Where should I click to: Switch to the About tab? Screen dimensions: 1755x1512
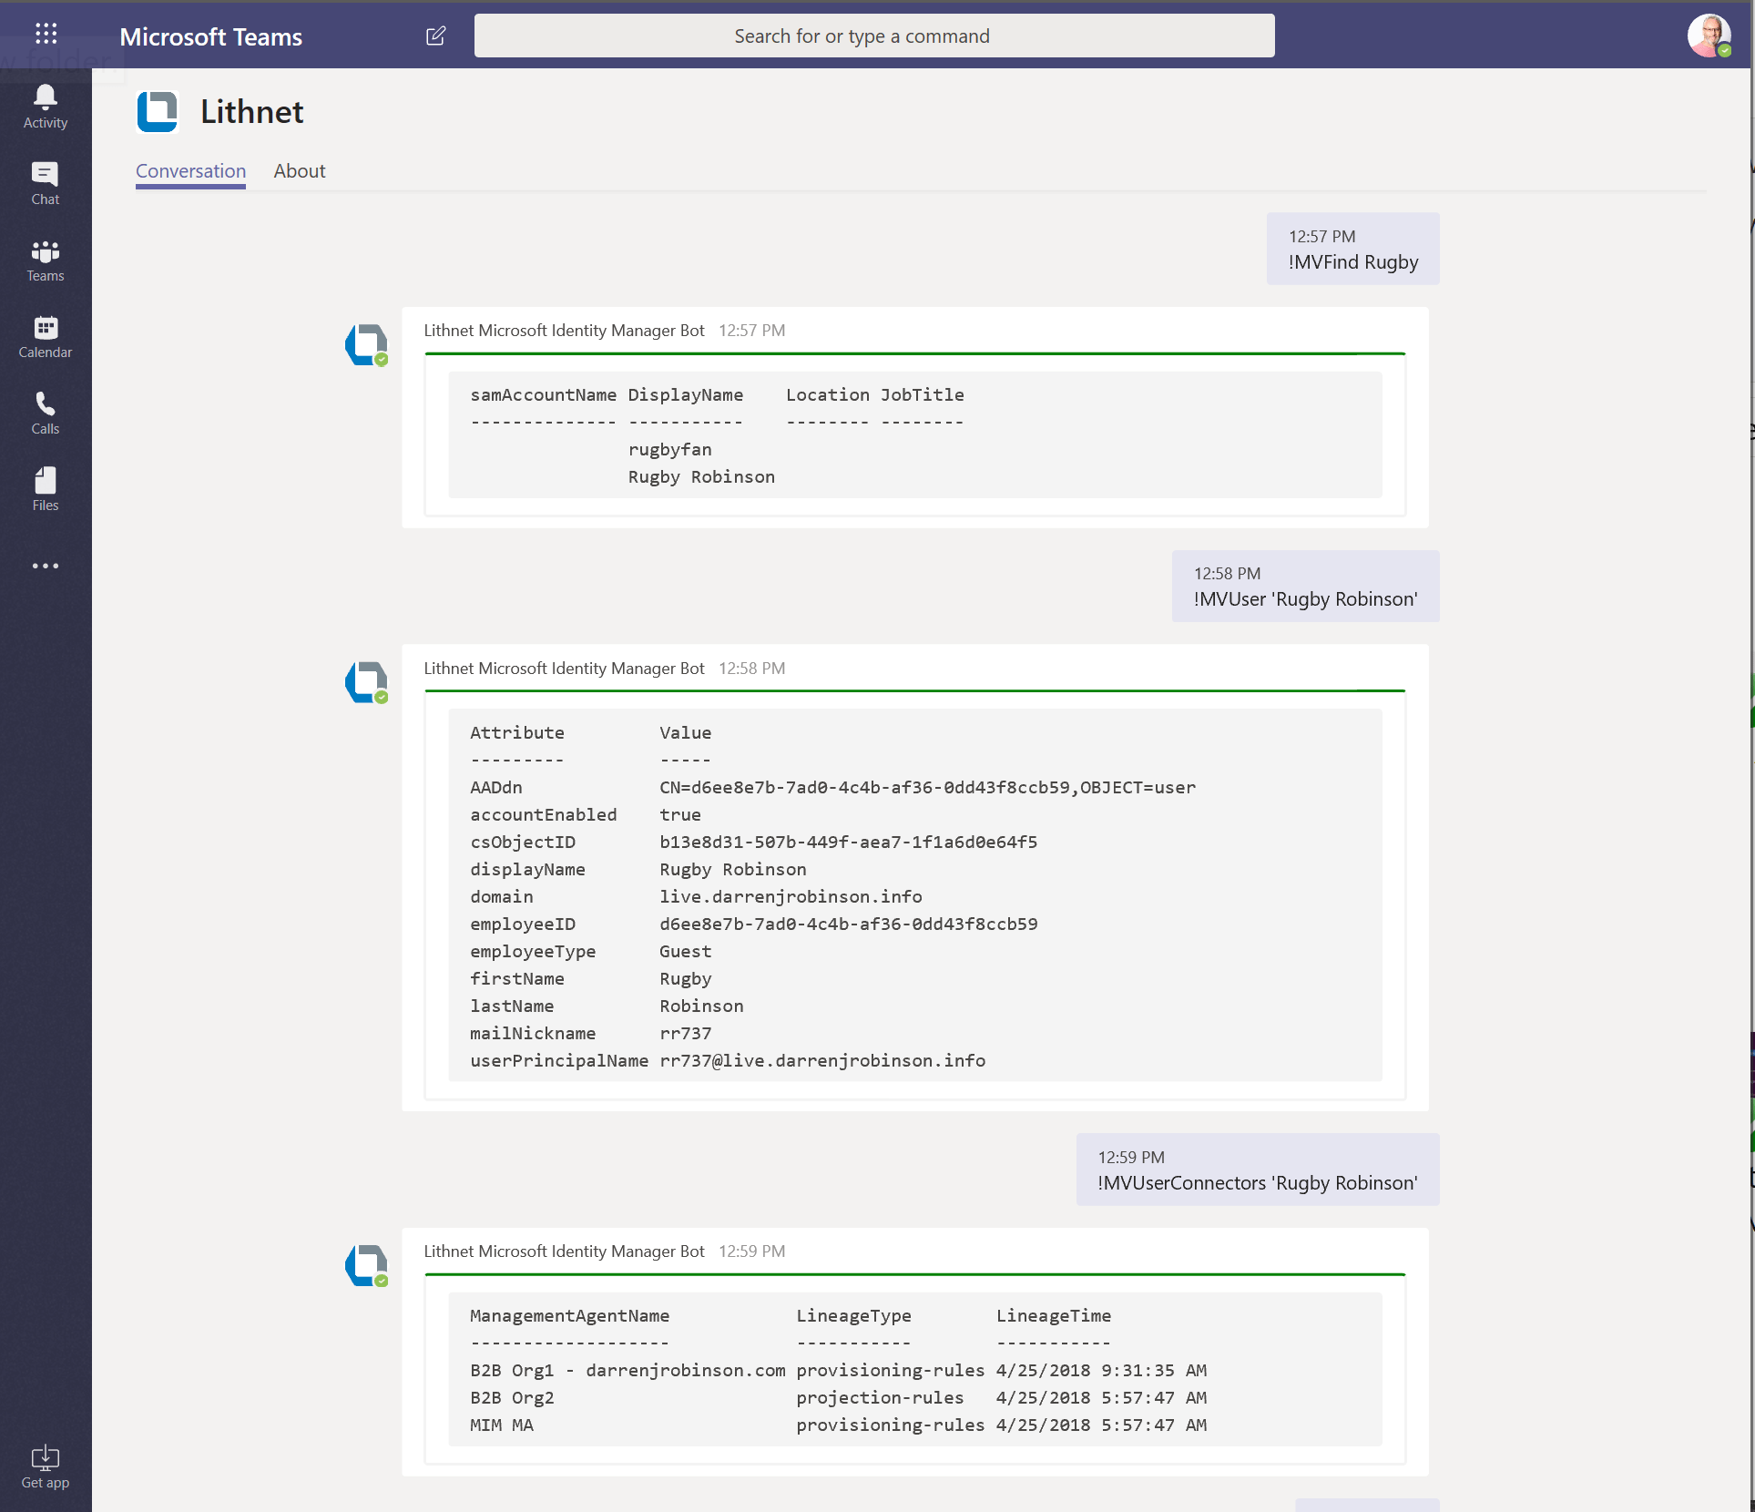click(x=299, y=170)
